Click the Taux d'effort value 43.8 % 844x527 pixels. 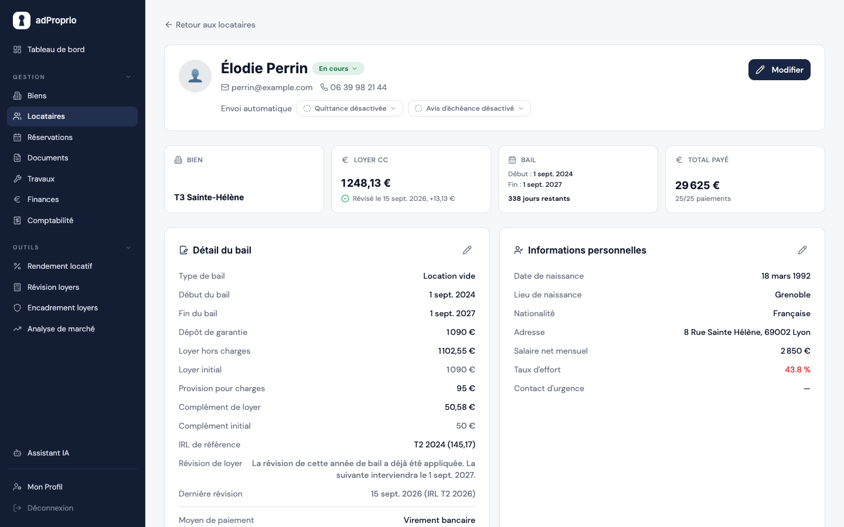click(798, 369)
